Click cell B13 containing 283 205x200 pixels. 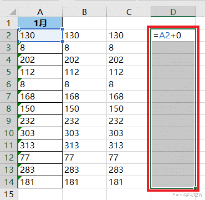[84, 169]
